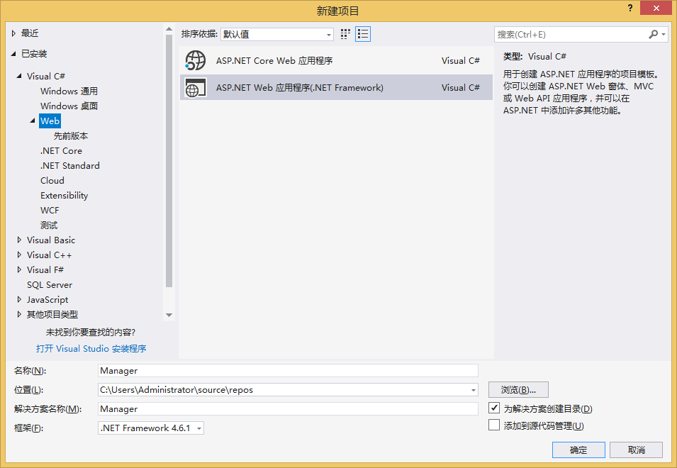Select ASP.NET Web 应用程序(.NET Framework) template name
677x468 pixels.
300,87
